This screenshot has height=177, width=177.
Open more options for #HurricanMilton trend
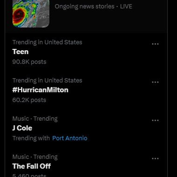pyautogui.click(x=155, y=82)
